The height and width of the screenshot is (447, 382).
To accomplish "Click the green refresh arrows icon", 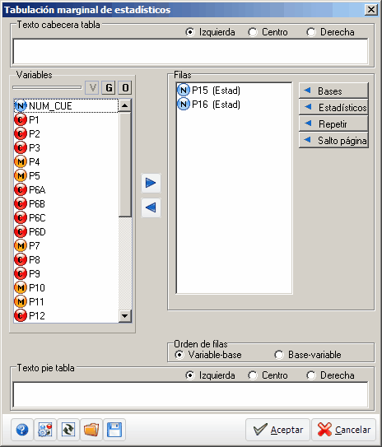I will (x=68, y=430).
